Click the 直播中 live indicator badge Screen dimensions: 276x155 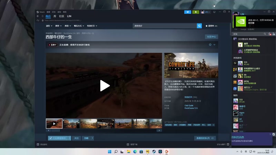[53, 45]
